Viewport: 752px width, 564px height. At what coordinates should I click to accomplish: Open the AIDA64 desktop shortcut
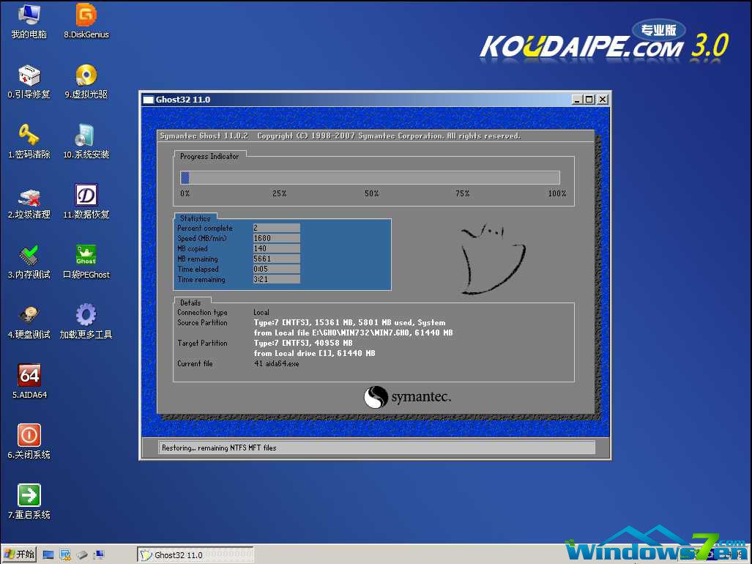coord(29,376)
